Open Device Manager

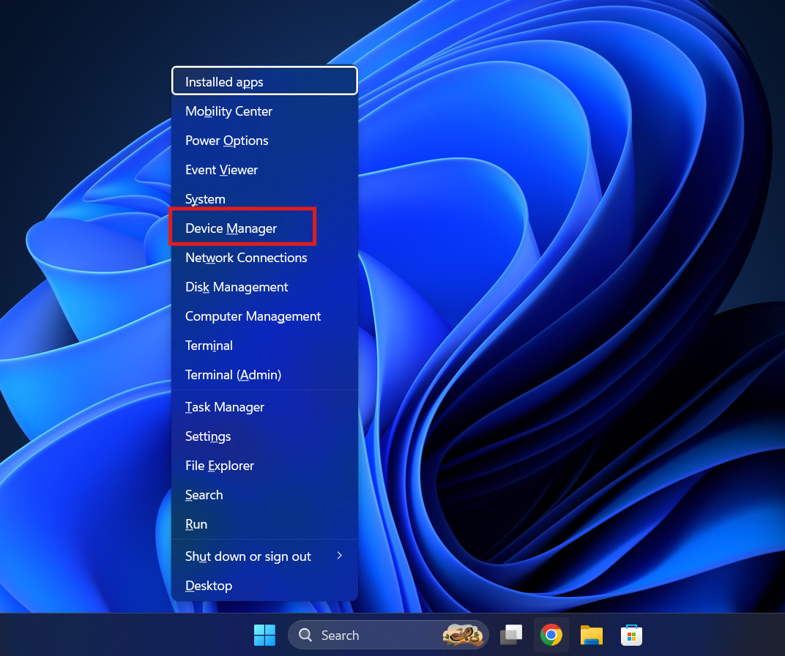tap(231, 228)
